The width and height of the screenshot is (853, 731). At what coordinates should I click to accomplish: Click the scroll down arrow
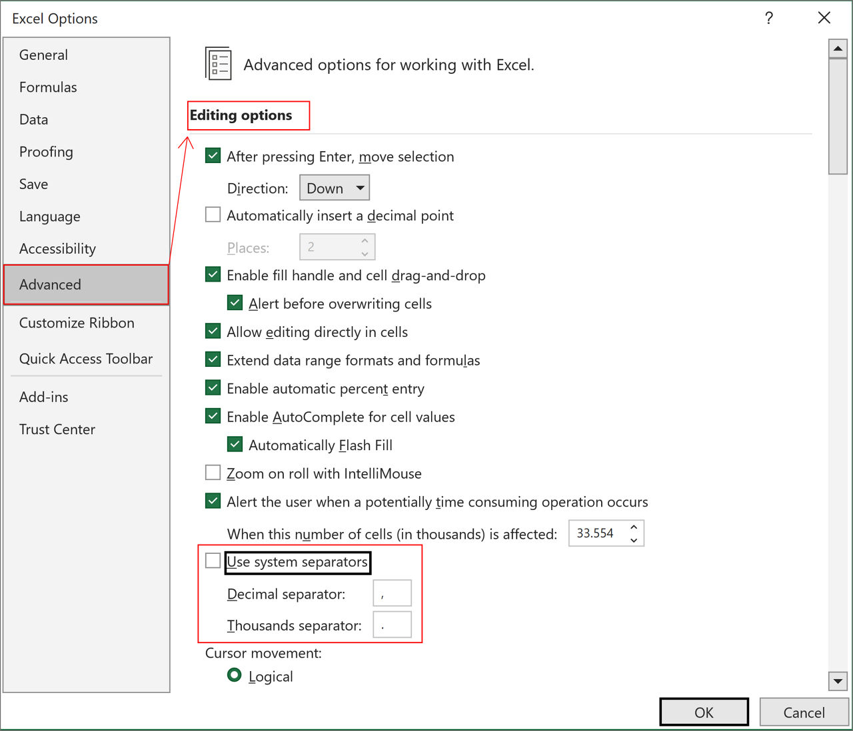click(x=838, y=681)
